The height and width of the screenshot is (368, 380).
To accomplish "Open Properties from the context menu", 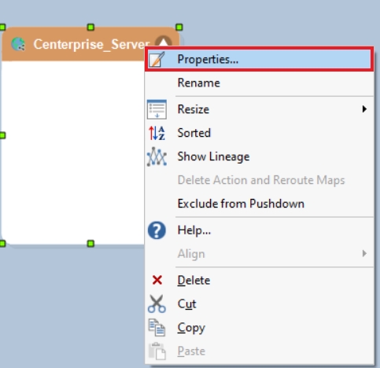I will click(x=259, y=59).
